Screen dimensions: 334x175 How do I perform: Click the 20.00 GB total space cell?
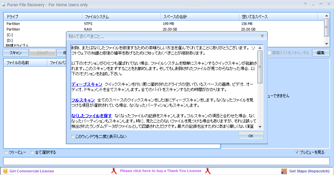click(170, 29)
